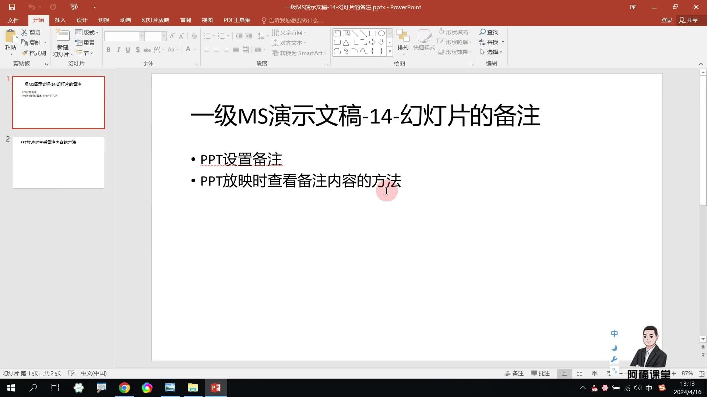Start slideshow from beginning icon in title bar
This screenshot has height=397, width=707.
click(74, 7)
